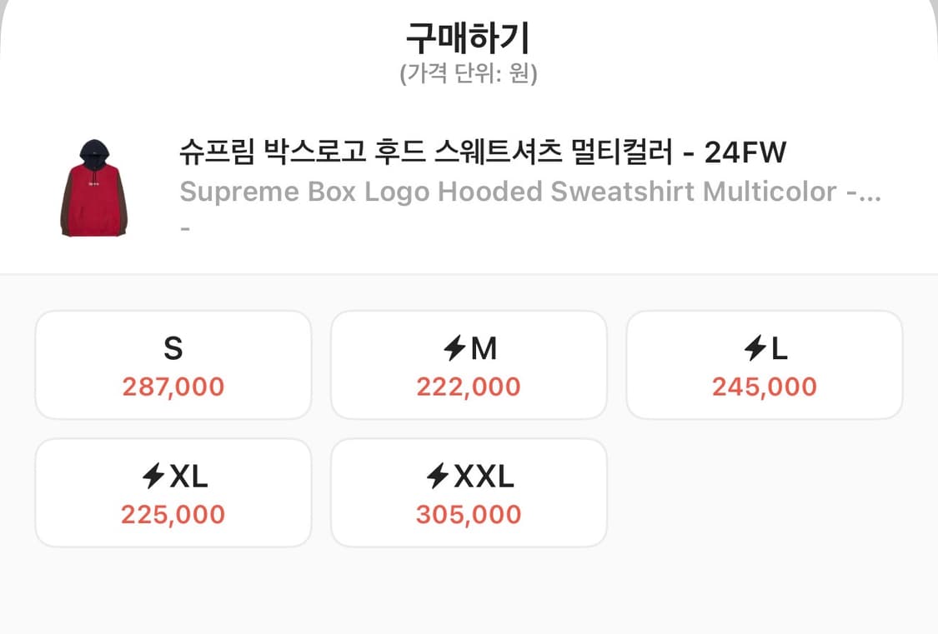Click the 287,000 price under S
Screen dimensions: 938x634
[173, 386]
